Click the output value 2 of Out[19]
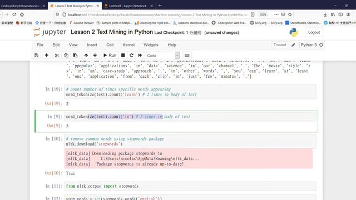The width and height of the screenshot is (356, 200). (67, 104)
